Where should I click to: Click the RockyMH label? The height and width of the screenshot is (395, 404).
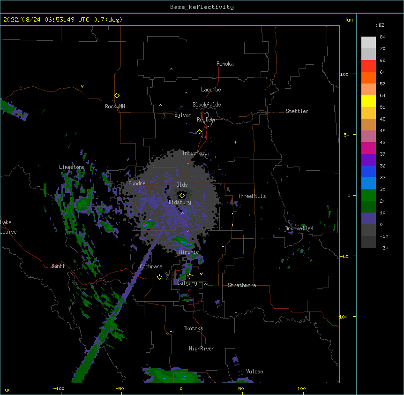(115, 106)
